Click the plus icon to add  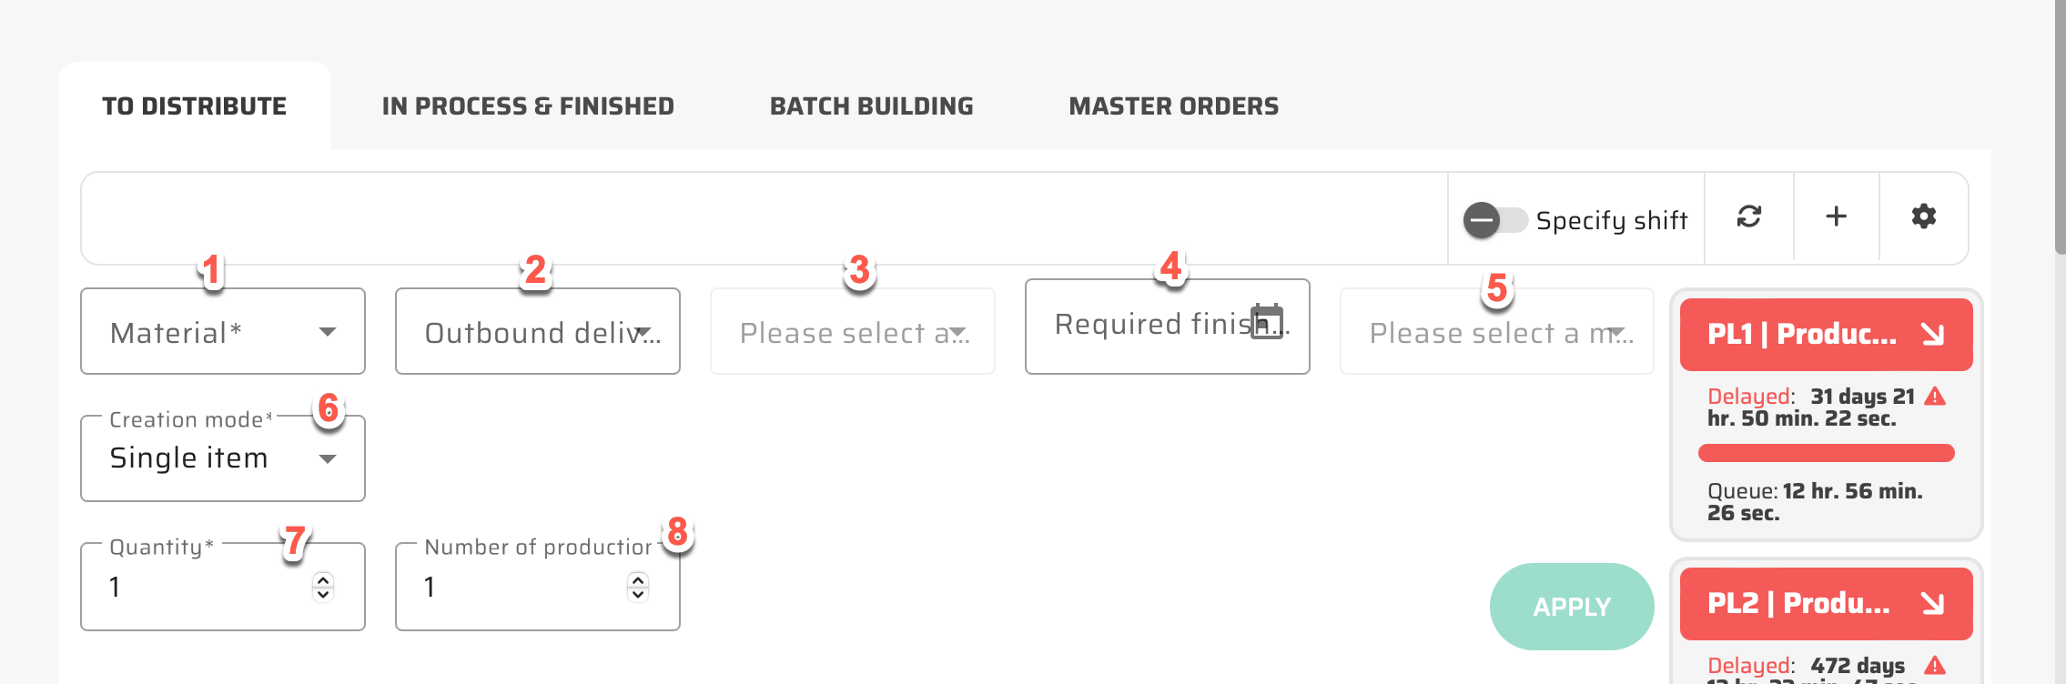pos(1836,216)
